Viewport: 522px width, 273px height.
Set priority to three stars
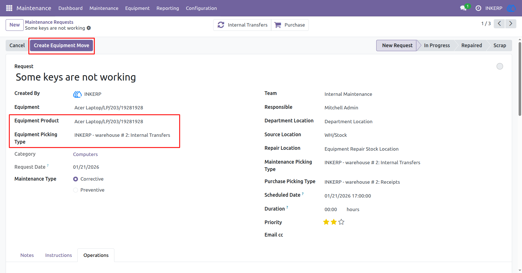341,222
